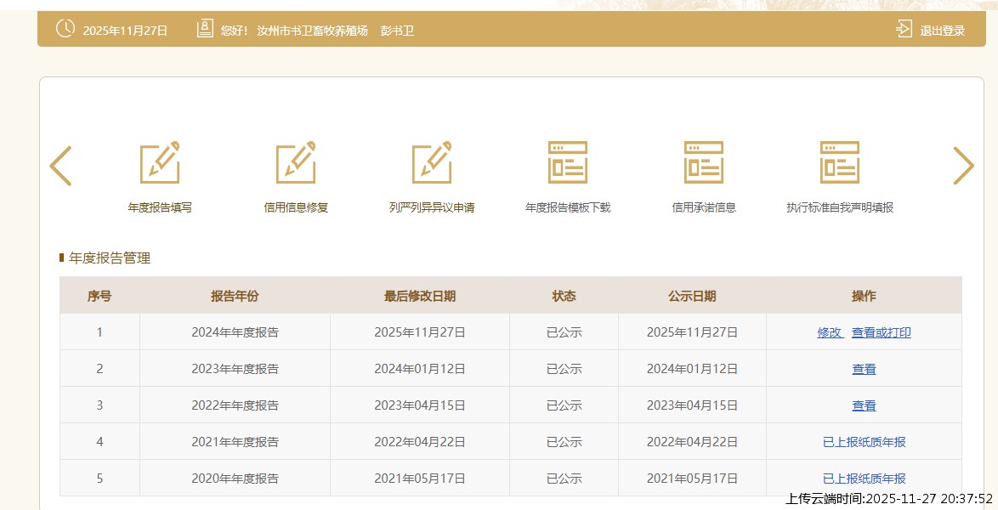Open the 列严列异异议申请 icon
998x510 pixels.
[432, 162]
